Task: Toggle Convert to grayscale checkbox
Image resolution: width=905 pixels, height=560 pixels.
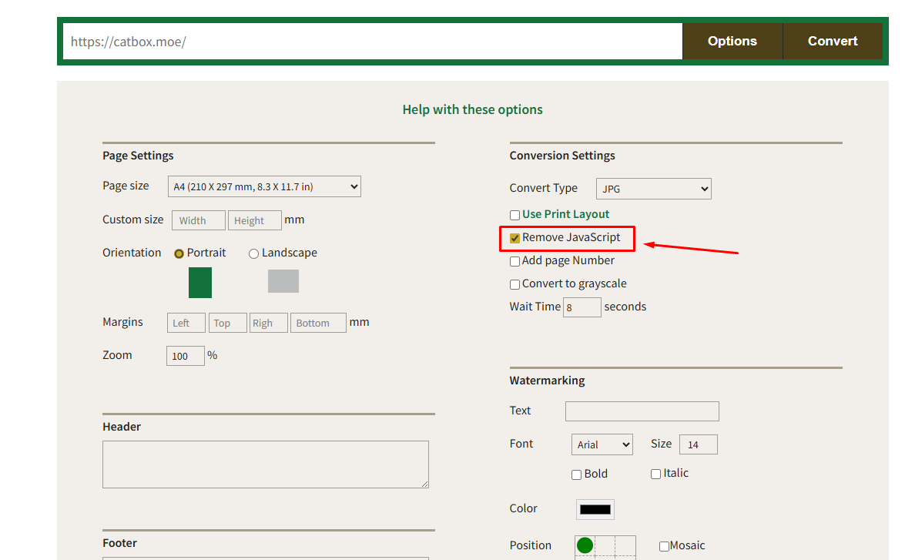Action: (515, 284)
